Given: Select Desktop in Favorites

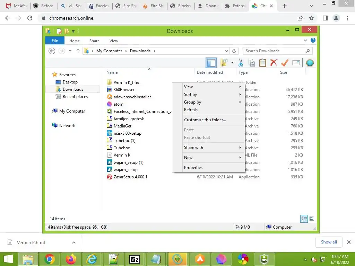Looking at the screenshot, I should pos(70,82).
